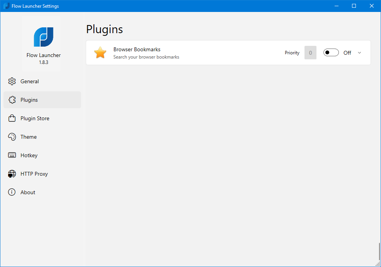Click the Off label beside the toggle
381x267 pixels.
347,53
